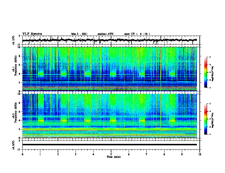Click ch.1 spectrogram's "2" kHz tick label
The height and width of the screenshot is (173, 225).
point(20,83)
